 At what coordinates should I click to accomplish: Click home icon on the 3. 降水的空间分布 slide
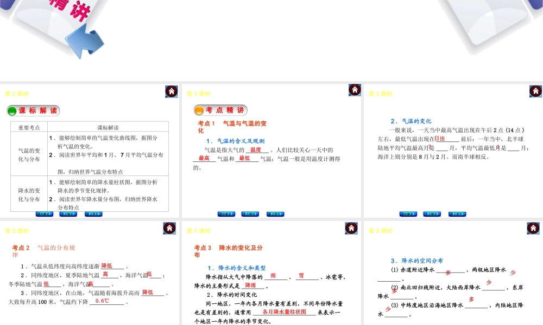(x=533, y=228)
